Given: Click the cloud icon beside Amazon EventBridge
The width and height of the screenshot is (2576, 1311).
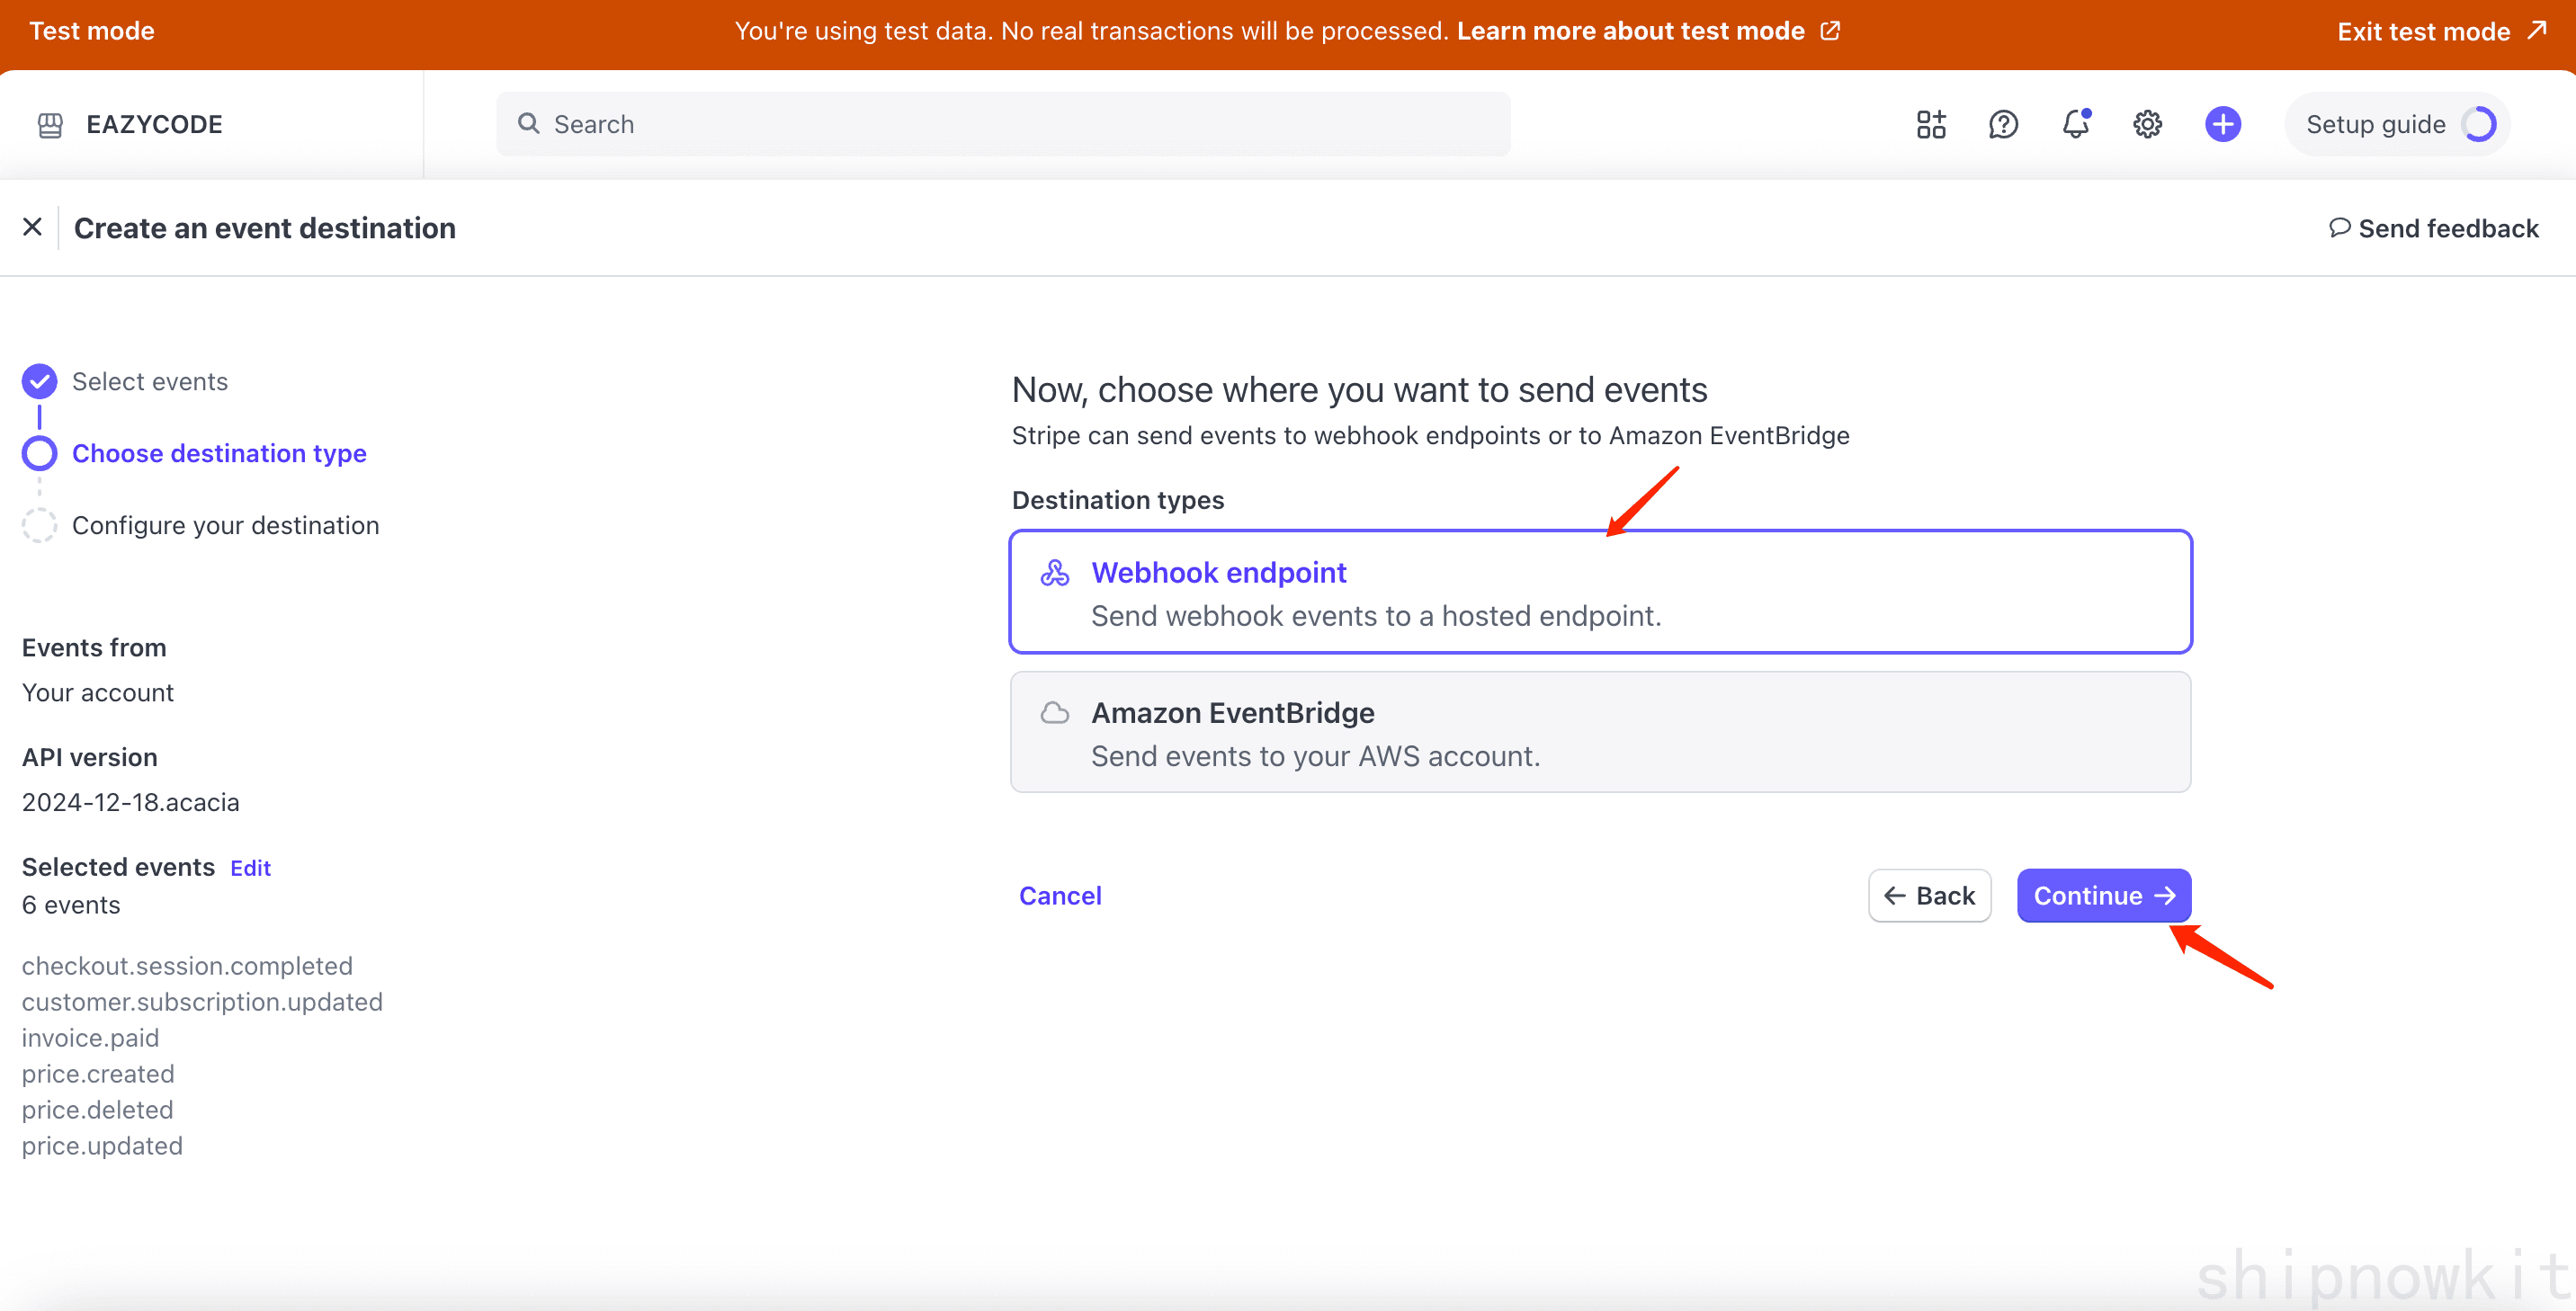Looking at the screenshot, I should point(1053,712).
